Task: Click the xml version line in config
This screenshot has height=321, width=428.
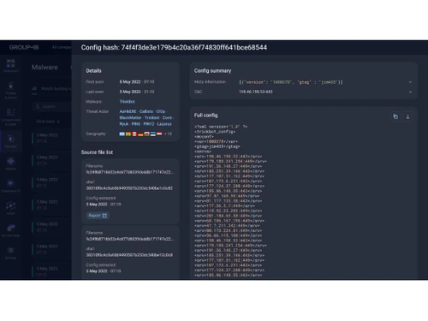Action: coord(221,127)
